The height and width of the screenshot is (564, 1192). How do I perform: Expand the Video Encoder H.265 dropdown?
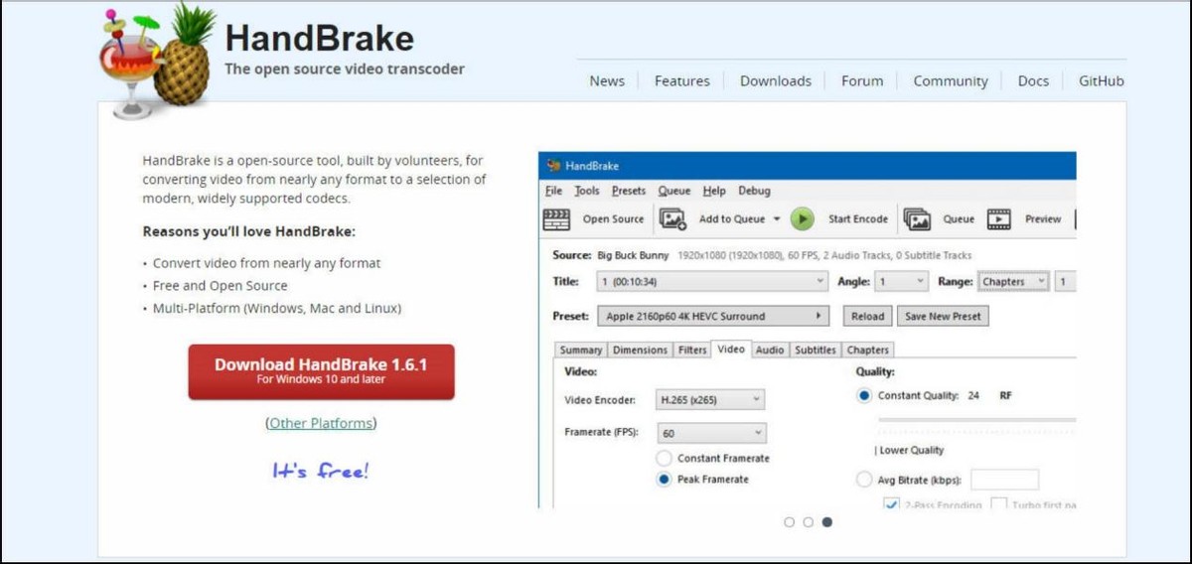coord(710,400)
